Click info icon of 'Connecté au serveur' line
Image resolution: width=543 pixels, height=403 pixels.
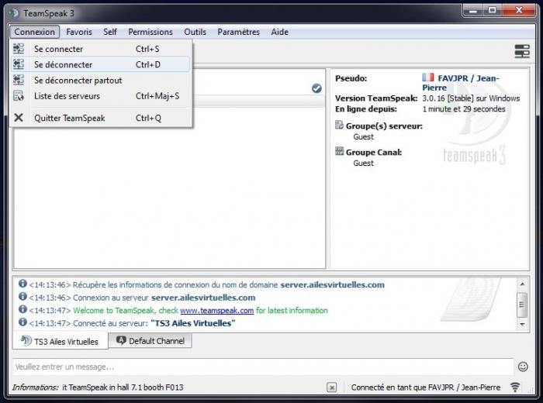coord(22,322)
